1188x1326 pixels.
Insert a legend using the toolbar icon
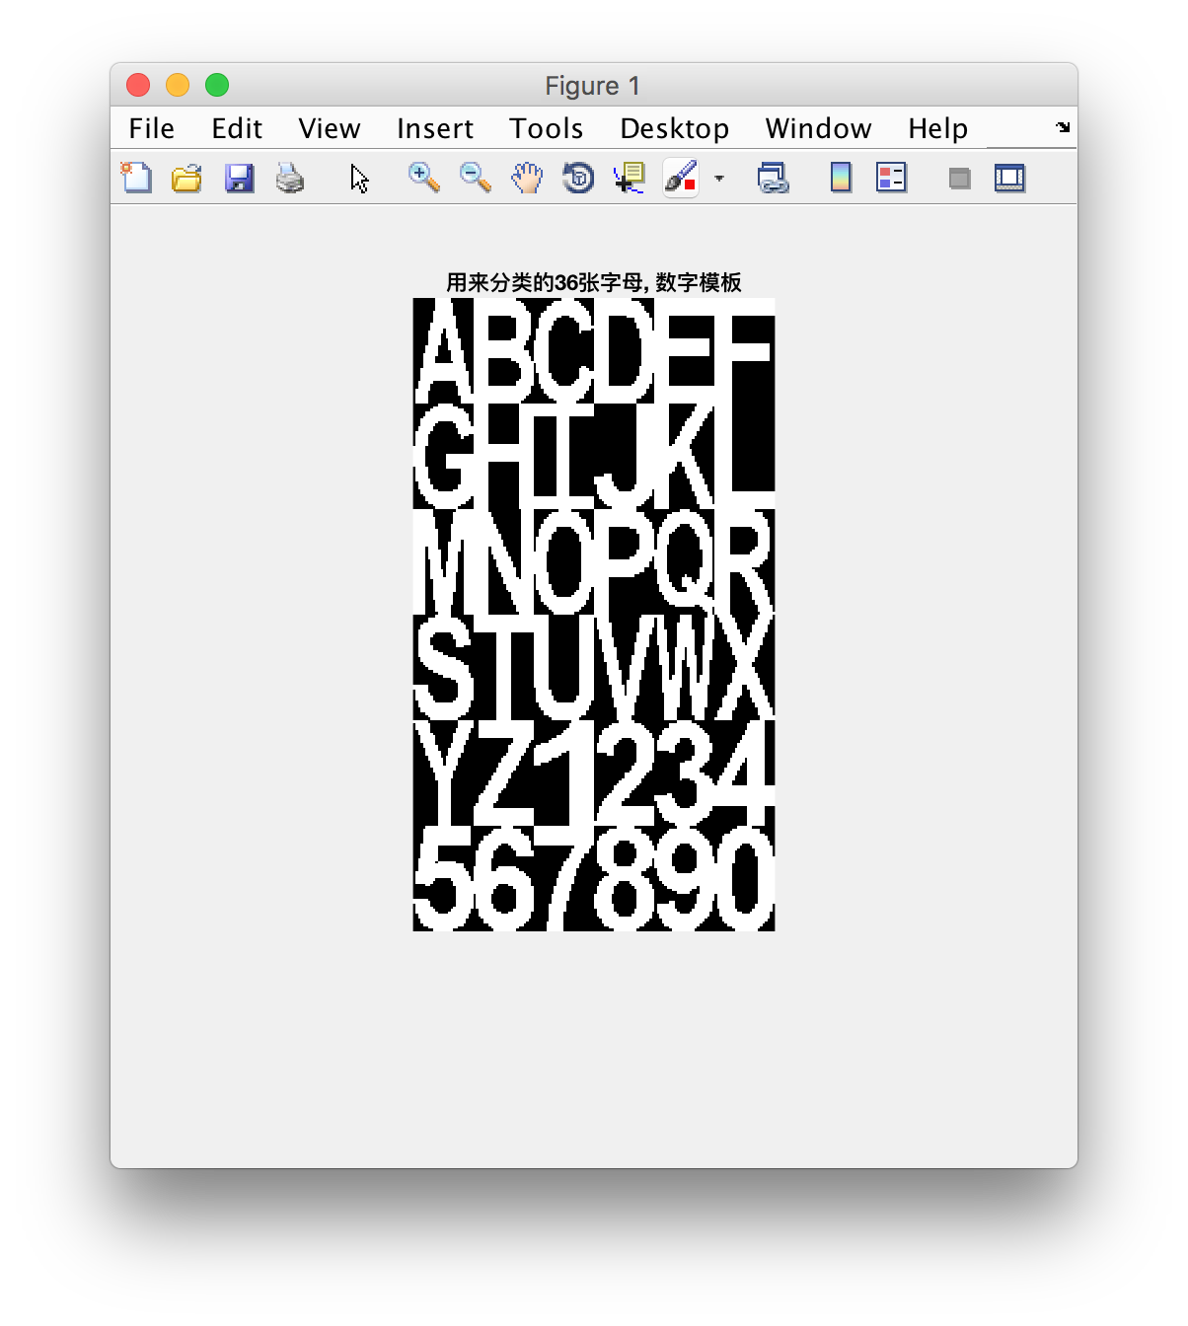[891, 178]
